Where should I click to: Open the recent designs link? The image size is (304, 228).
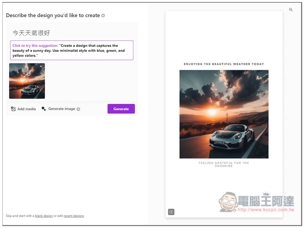pyautogui.click(x=74, y=216)
